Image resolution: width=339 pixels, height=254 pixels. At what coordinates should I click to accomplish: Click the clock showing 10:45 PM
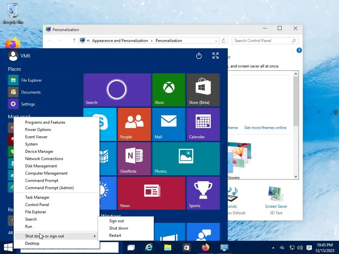325,245
